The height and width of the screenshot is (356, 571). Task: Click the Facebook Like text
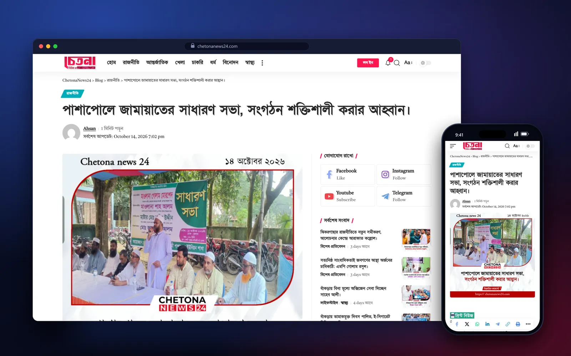coord(341,178)
